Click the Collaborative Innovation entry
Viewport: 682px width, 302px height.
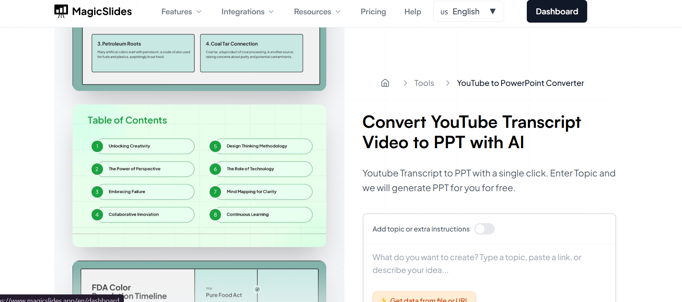[x=143, y=215]
